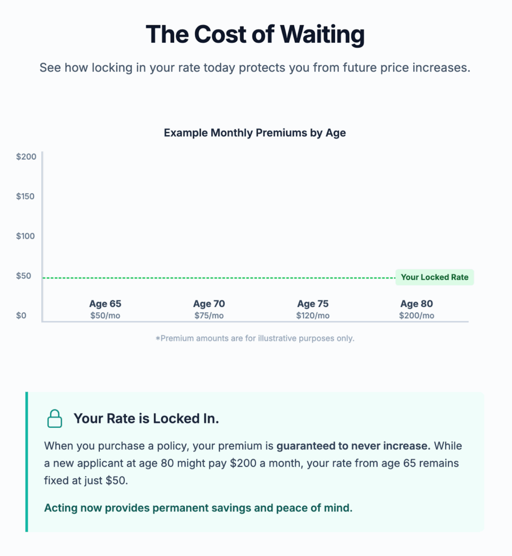
Task: Click the bold "guaranteed to never increase." text
Action: click(x=353, y=446)
